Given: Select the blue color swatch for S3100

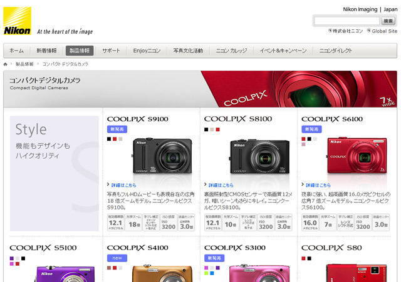Looking at the screenshot, I should point(212,273).
